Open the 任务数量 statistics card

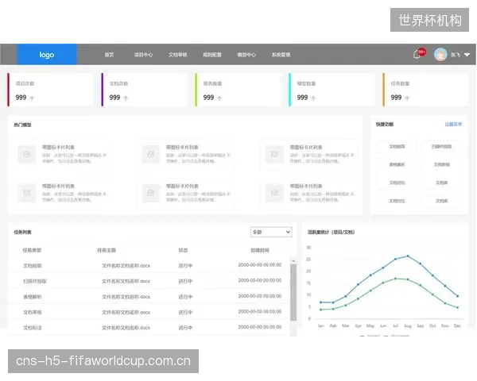click(425, 90)
